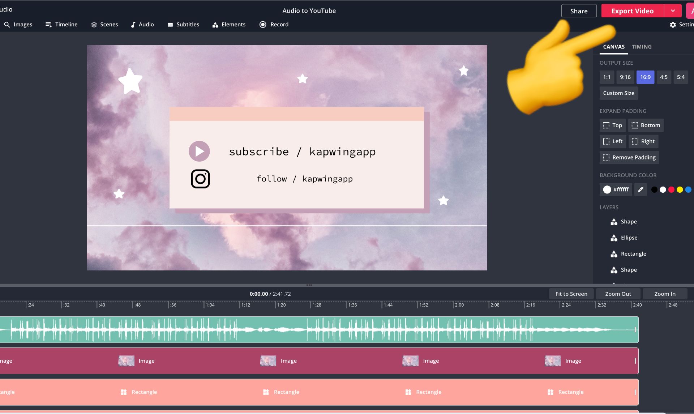Select 9:16 output size ratio
The image size is (694, 414).
(625, 77)
